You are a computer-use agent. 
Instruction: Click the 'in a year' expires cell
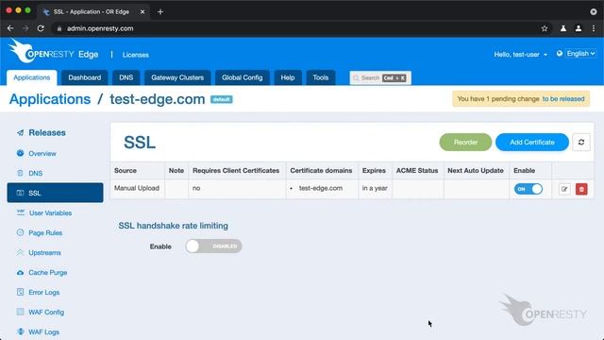point(375,188)
